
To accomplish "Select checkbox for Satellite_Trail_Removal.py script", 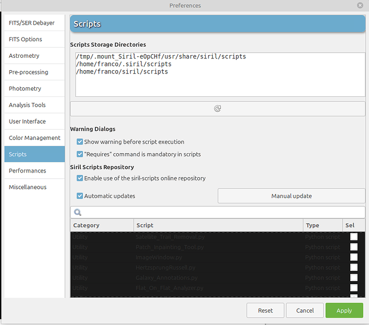I will 353,237.
